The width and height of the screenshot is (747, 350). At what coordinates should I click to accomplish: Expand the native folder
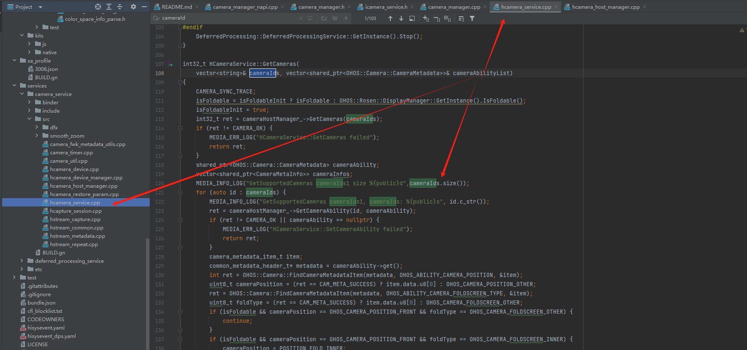(x=29, y=52)
